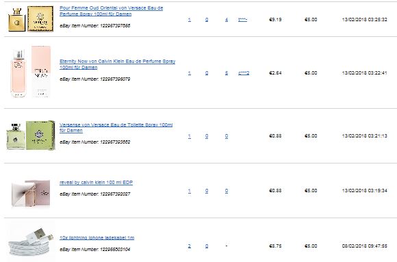The image size is (397, 262).
Task: Click the 1 link in Eternity Now row
Action: (190, 73)
